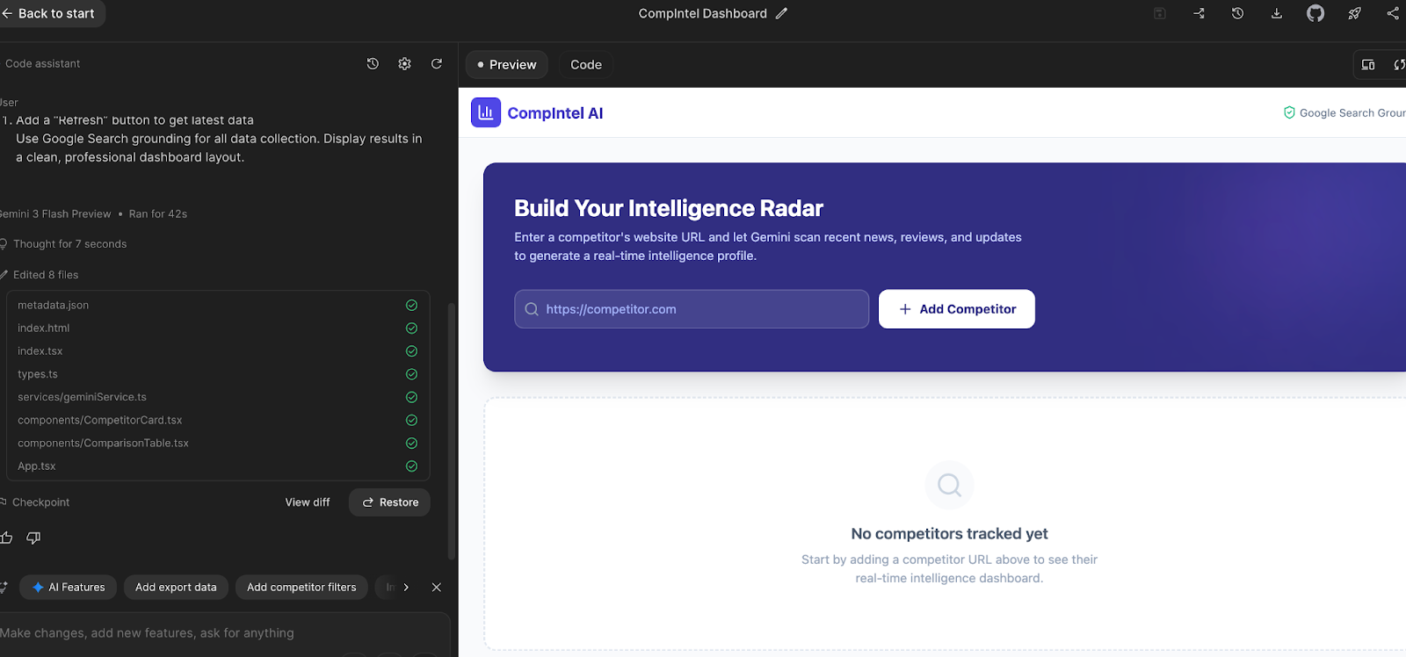This screenshot has width=1406, height=657.
Task: Select services/geminiService.ts file row
Action: 218,397
